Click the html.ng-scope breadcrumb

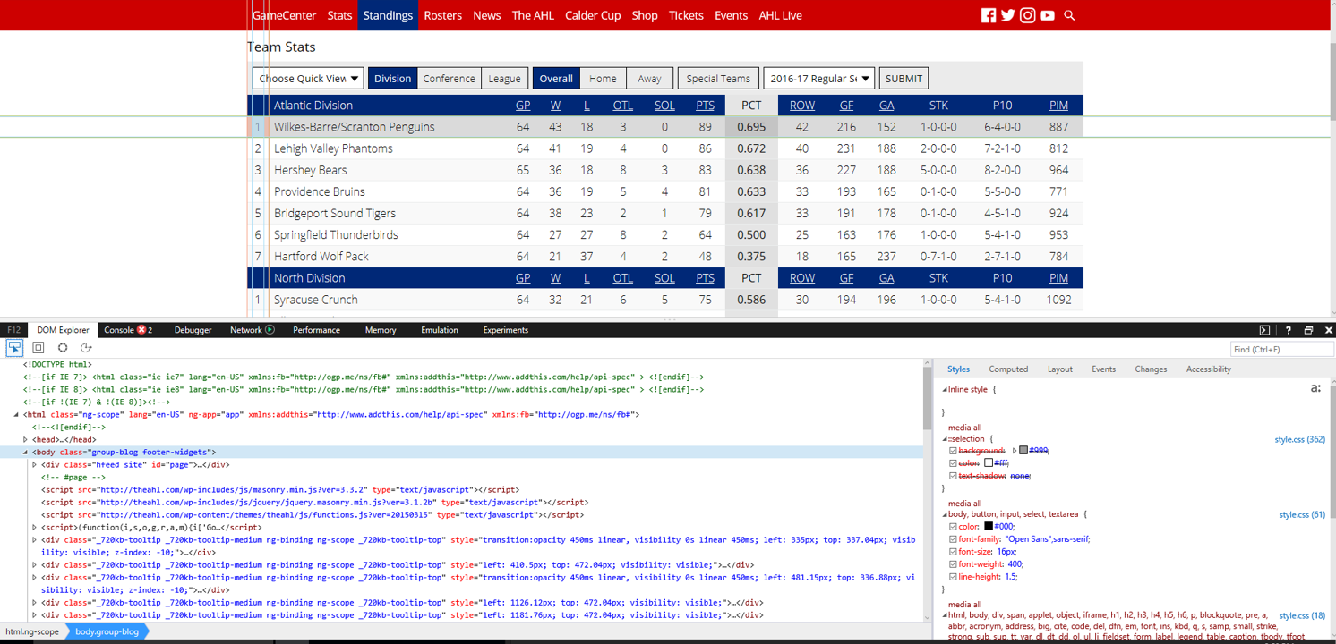pyautogui.click(x=32, y=631)
